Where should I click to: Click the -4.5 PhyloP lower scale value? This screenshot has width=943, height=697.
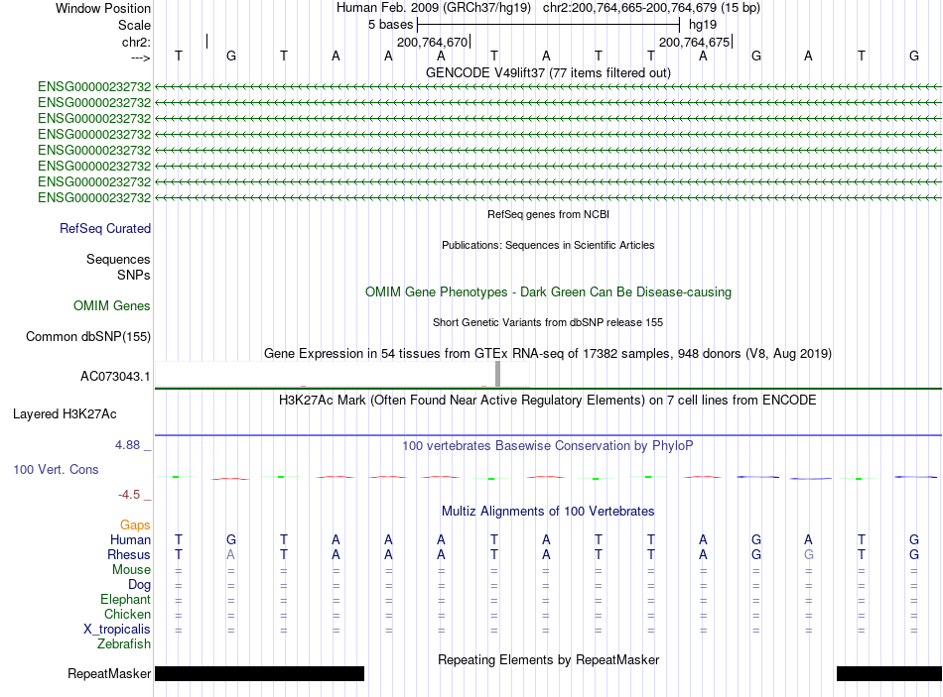(129, 495)
